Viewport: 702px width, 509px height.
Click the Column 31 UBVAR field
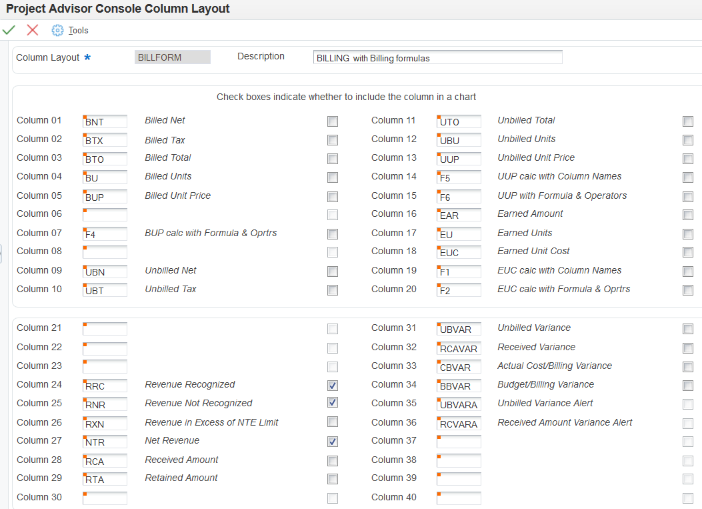[x=459, y=329]
